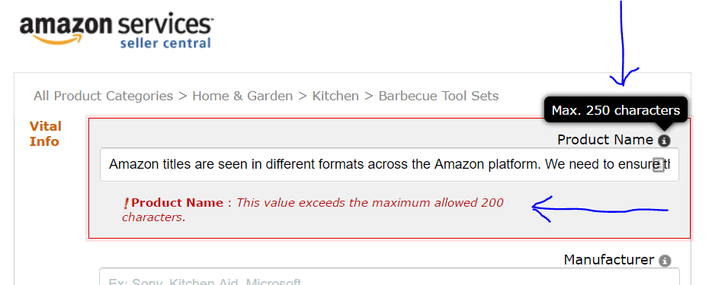
Task: Click the bold red Product Name error label
Action: pos(177,203)
